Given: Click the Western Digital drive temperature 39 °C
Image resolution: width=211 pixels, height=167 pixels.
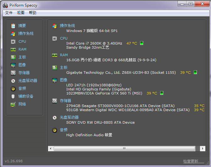Looking at the screenshot, I should coord(199,110).
